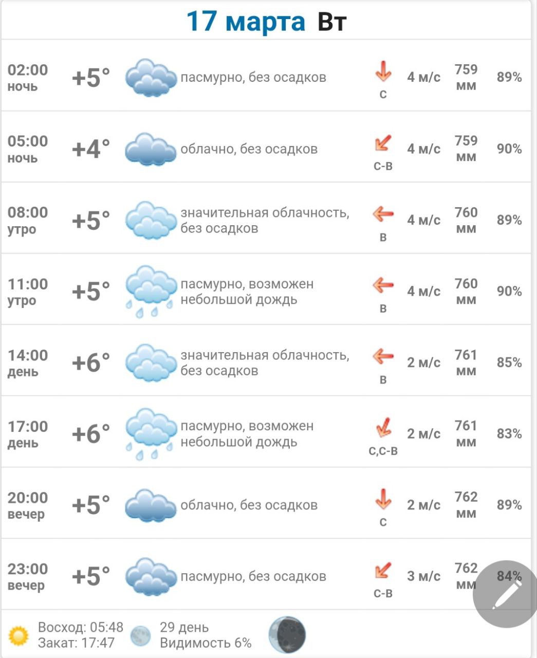Click the Восход: 05:48 sunrise text
Image resolution: width=537 pixels, height=658 pixels.
tap(81, 627)
